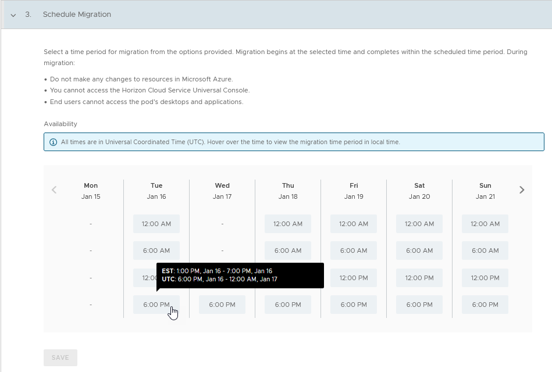Go to next week arrow
Viewport: 552px width, 372px height.
(x=522, y=189)
